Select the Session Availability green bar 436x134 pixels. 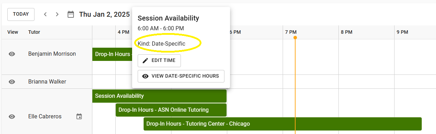(x=159, y=96)
